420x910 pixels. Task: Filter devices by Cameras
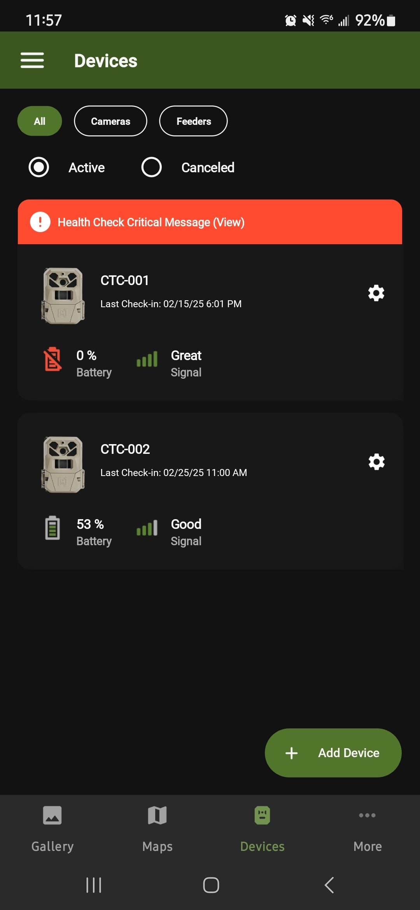(x=110, y=121)
